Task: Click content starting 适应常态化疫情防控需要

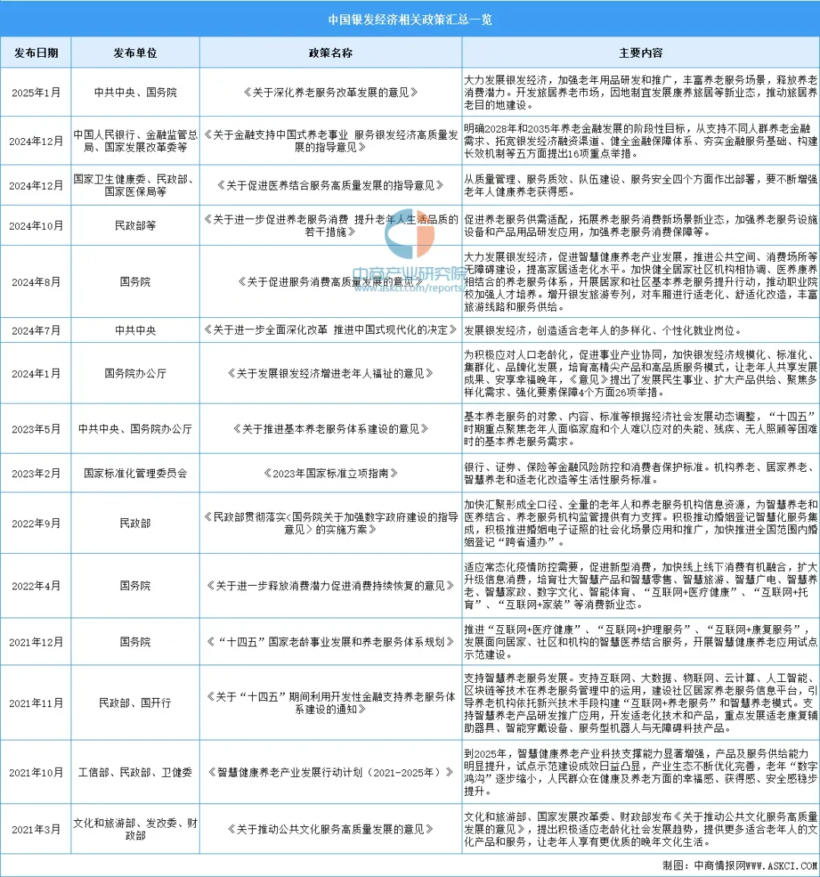Action: (x=640, y=586)
